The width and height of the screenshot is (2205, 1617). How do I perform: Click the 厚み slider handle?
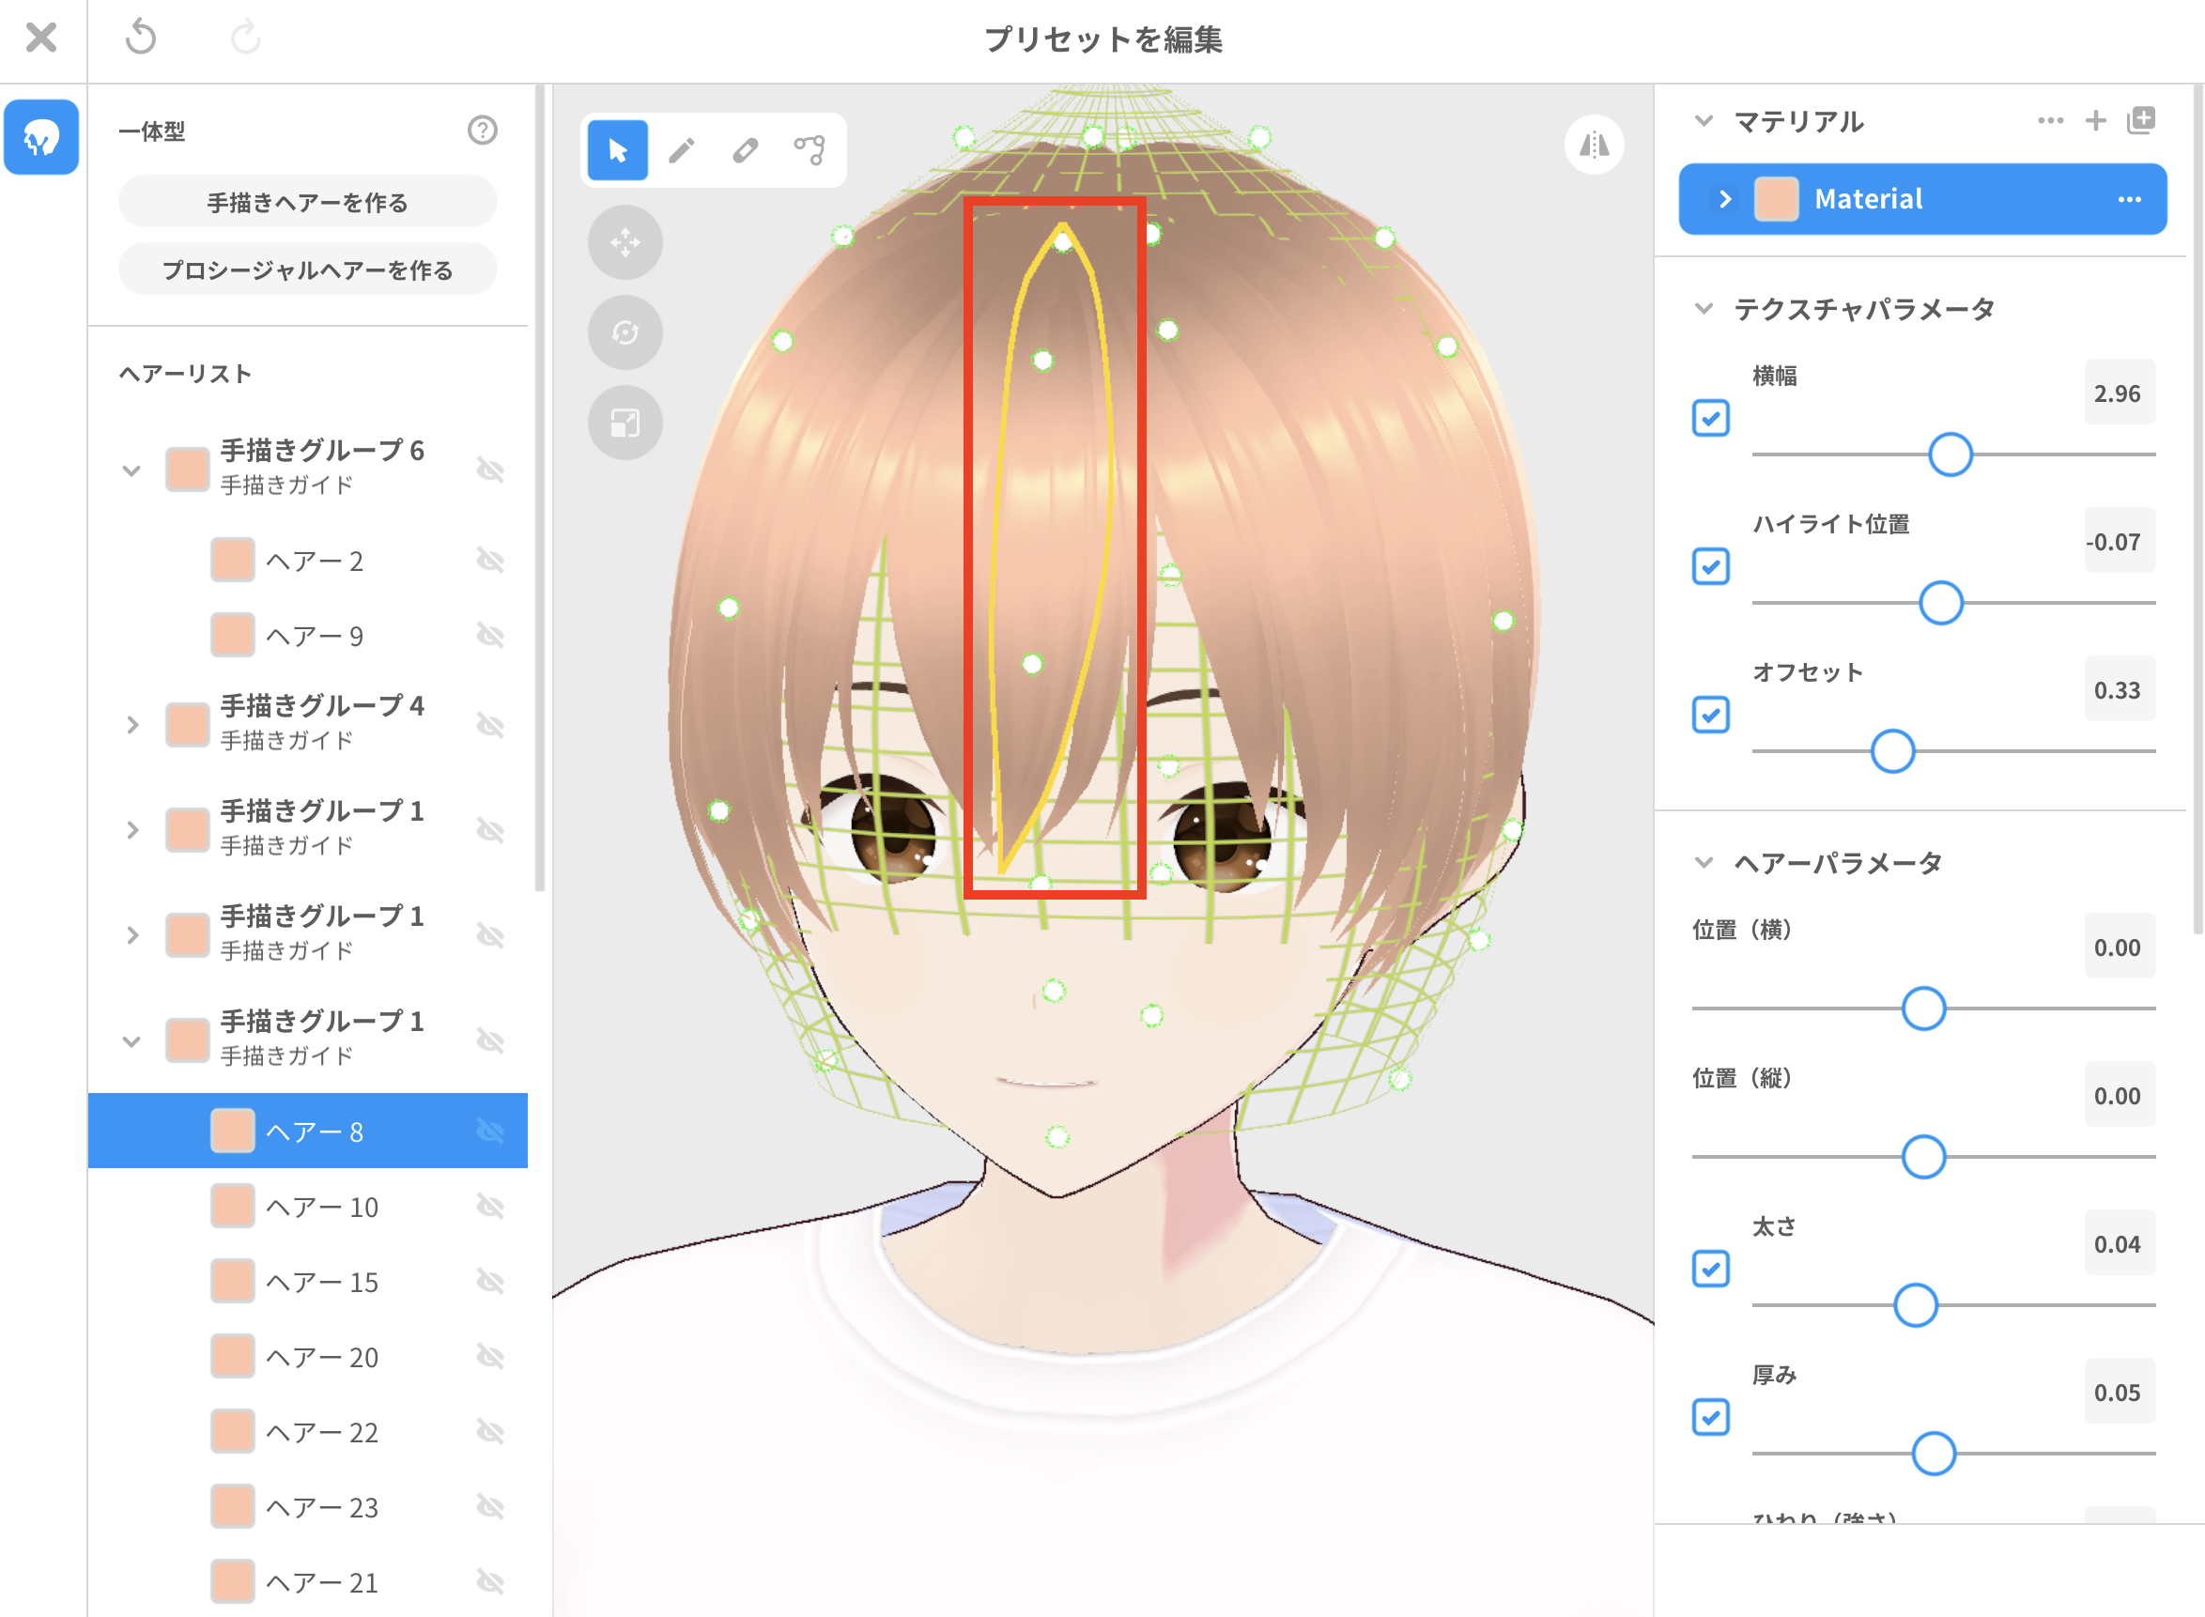[x=1934, y=1454]
